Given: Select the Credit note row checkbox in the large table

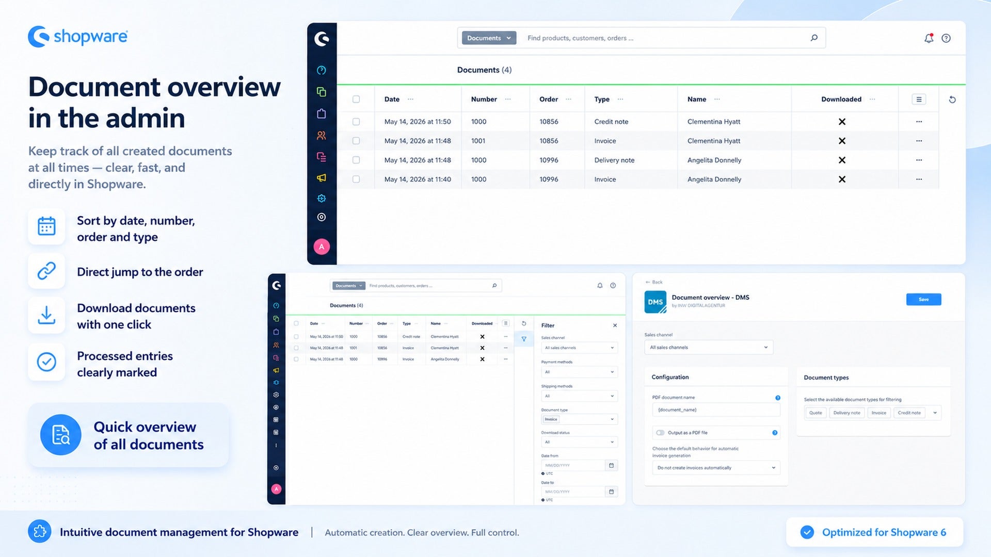Looking at the screenshot, I should click(x=356, y=122).
